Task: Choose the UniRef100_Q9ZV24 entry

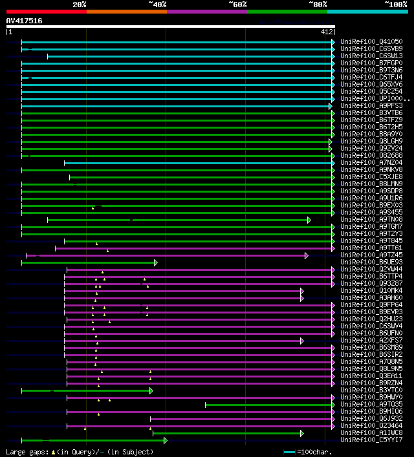Action: point(371,149)
